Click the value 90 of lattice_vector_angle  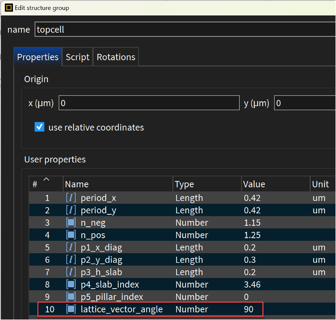click(x=249, y=310)
